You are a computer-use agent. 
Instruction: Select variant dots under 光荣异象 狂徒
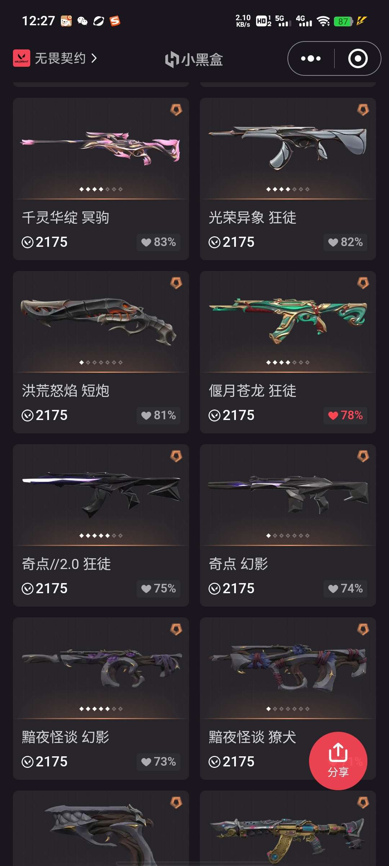pyautogui.click(x=288, y=189)
